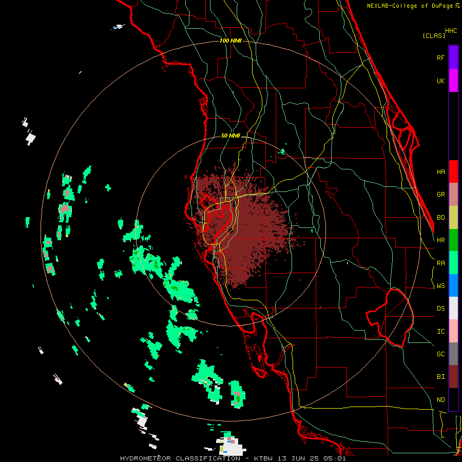Click the RF legend label
Screen dimensions: 462x462
(x=440, y=57)
